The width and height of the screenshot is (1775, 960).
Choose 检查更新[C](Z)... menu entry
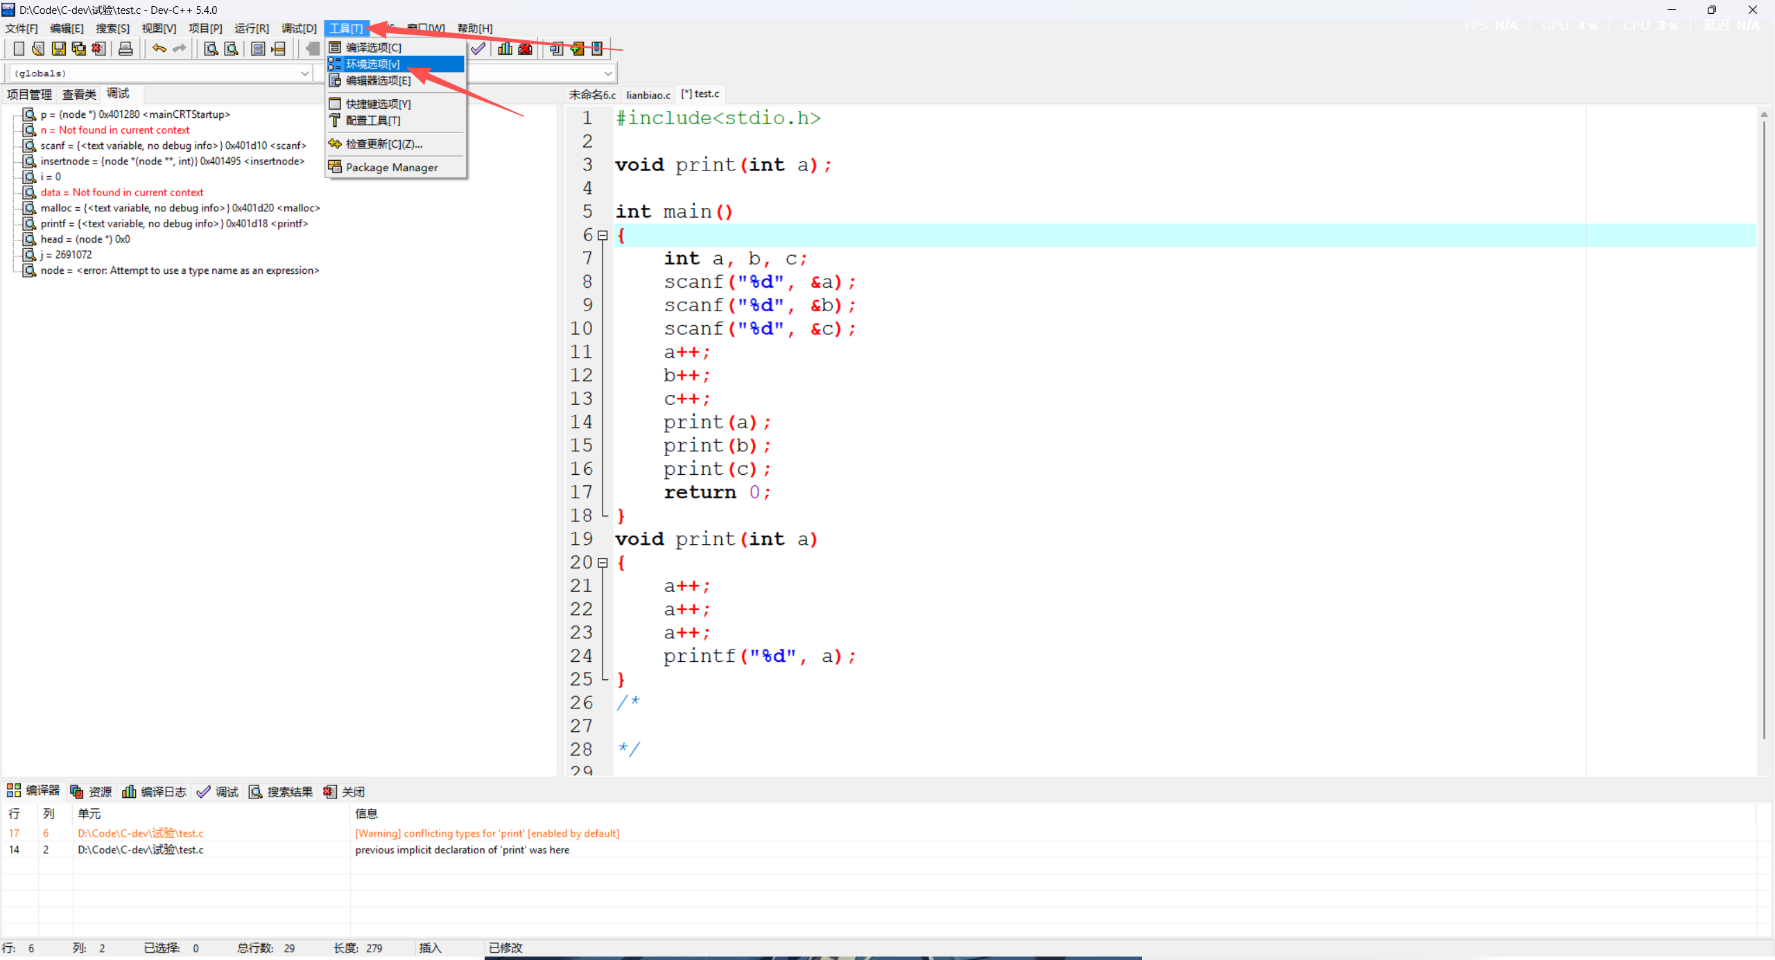click(x=396, y=144)
